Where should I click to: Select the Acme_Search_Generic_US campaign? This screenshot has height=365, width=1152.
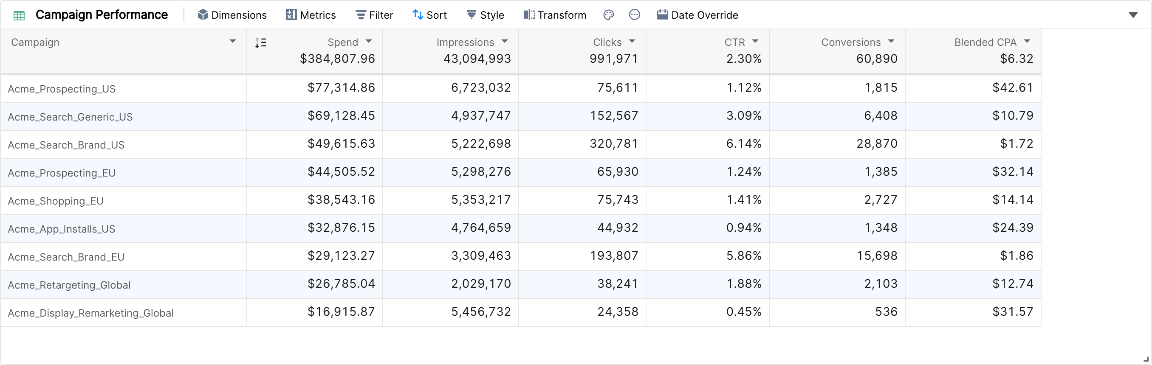tap(70, 117)
